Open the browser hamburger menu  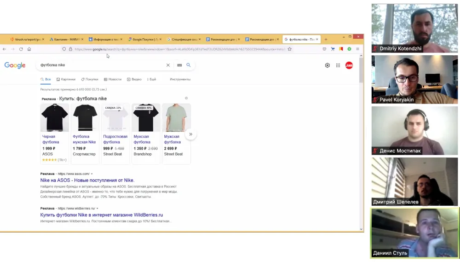pyautogui.click(x=357, y=49)
